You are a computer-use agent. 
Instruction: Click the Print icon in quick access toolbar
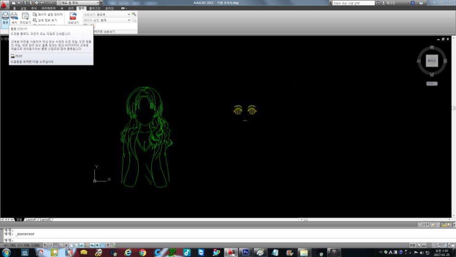[x=36, y=2]
